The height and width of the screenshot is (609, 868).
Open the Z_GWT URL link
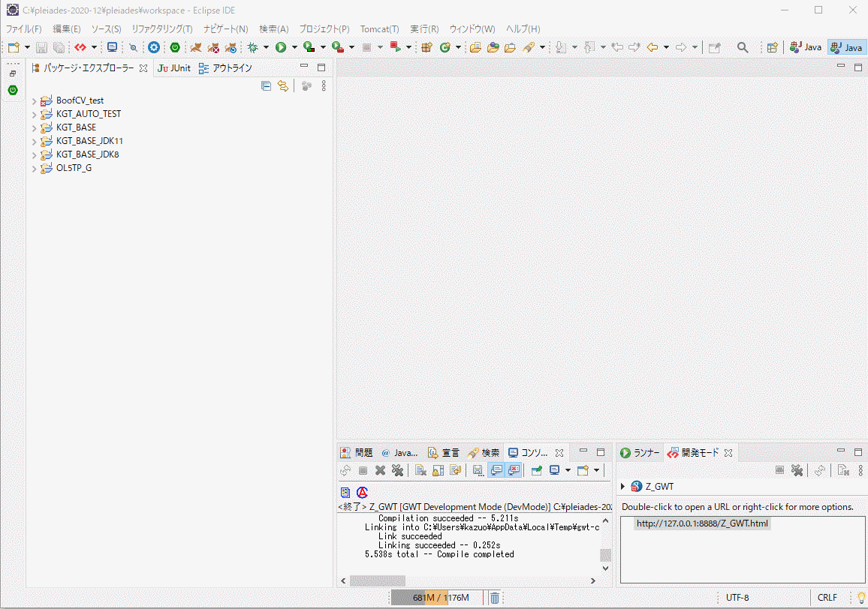coord(701,523)
